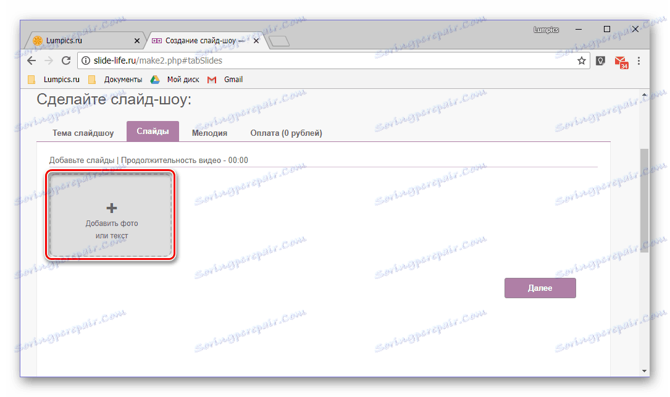
Task: Open the shield extension icon
Action: point(600,61)
